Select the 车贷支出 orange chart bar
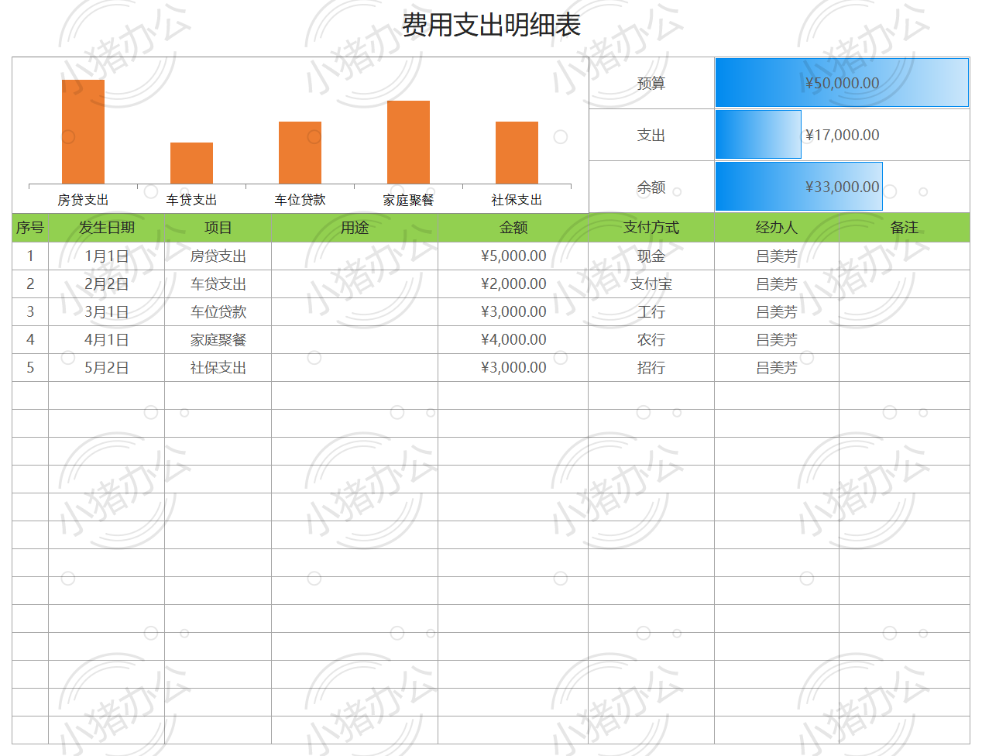The width and height of the screenshot is (982, 756). (x=191, y=163)
